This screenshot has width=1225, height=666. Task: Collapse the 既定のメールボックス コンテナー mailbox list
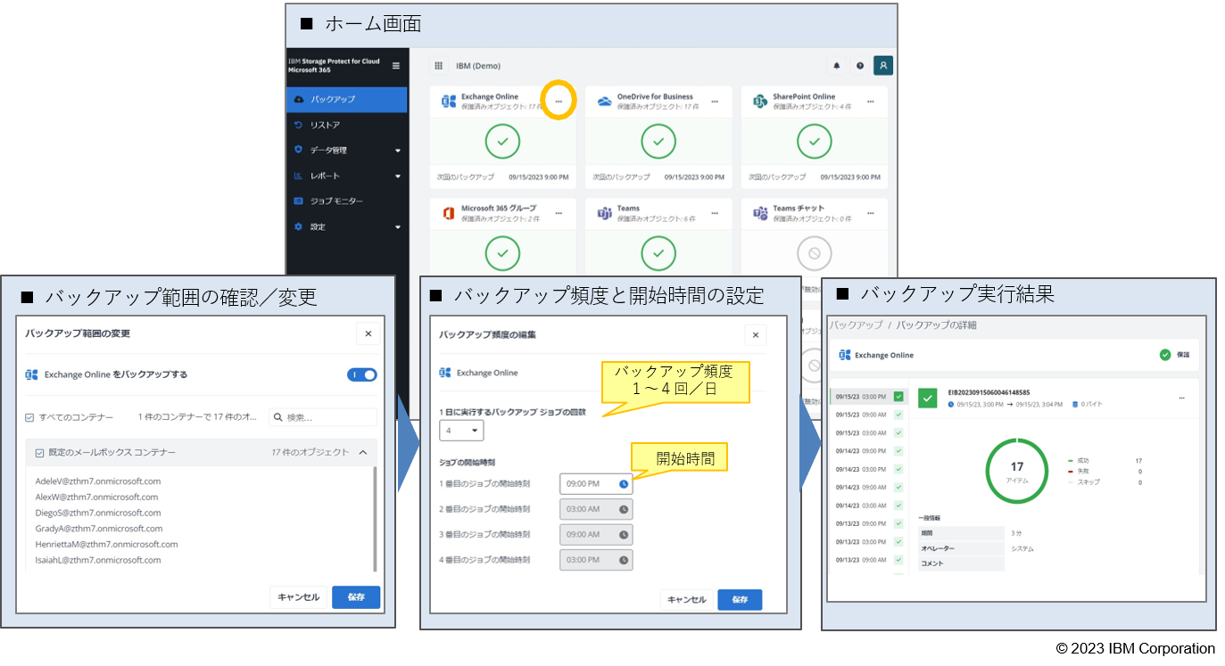point(361,451)
